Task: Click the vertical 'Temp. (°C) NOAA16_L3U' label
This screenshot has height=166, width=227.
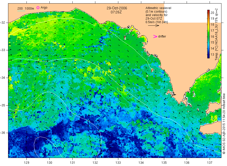Action: 216,34
